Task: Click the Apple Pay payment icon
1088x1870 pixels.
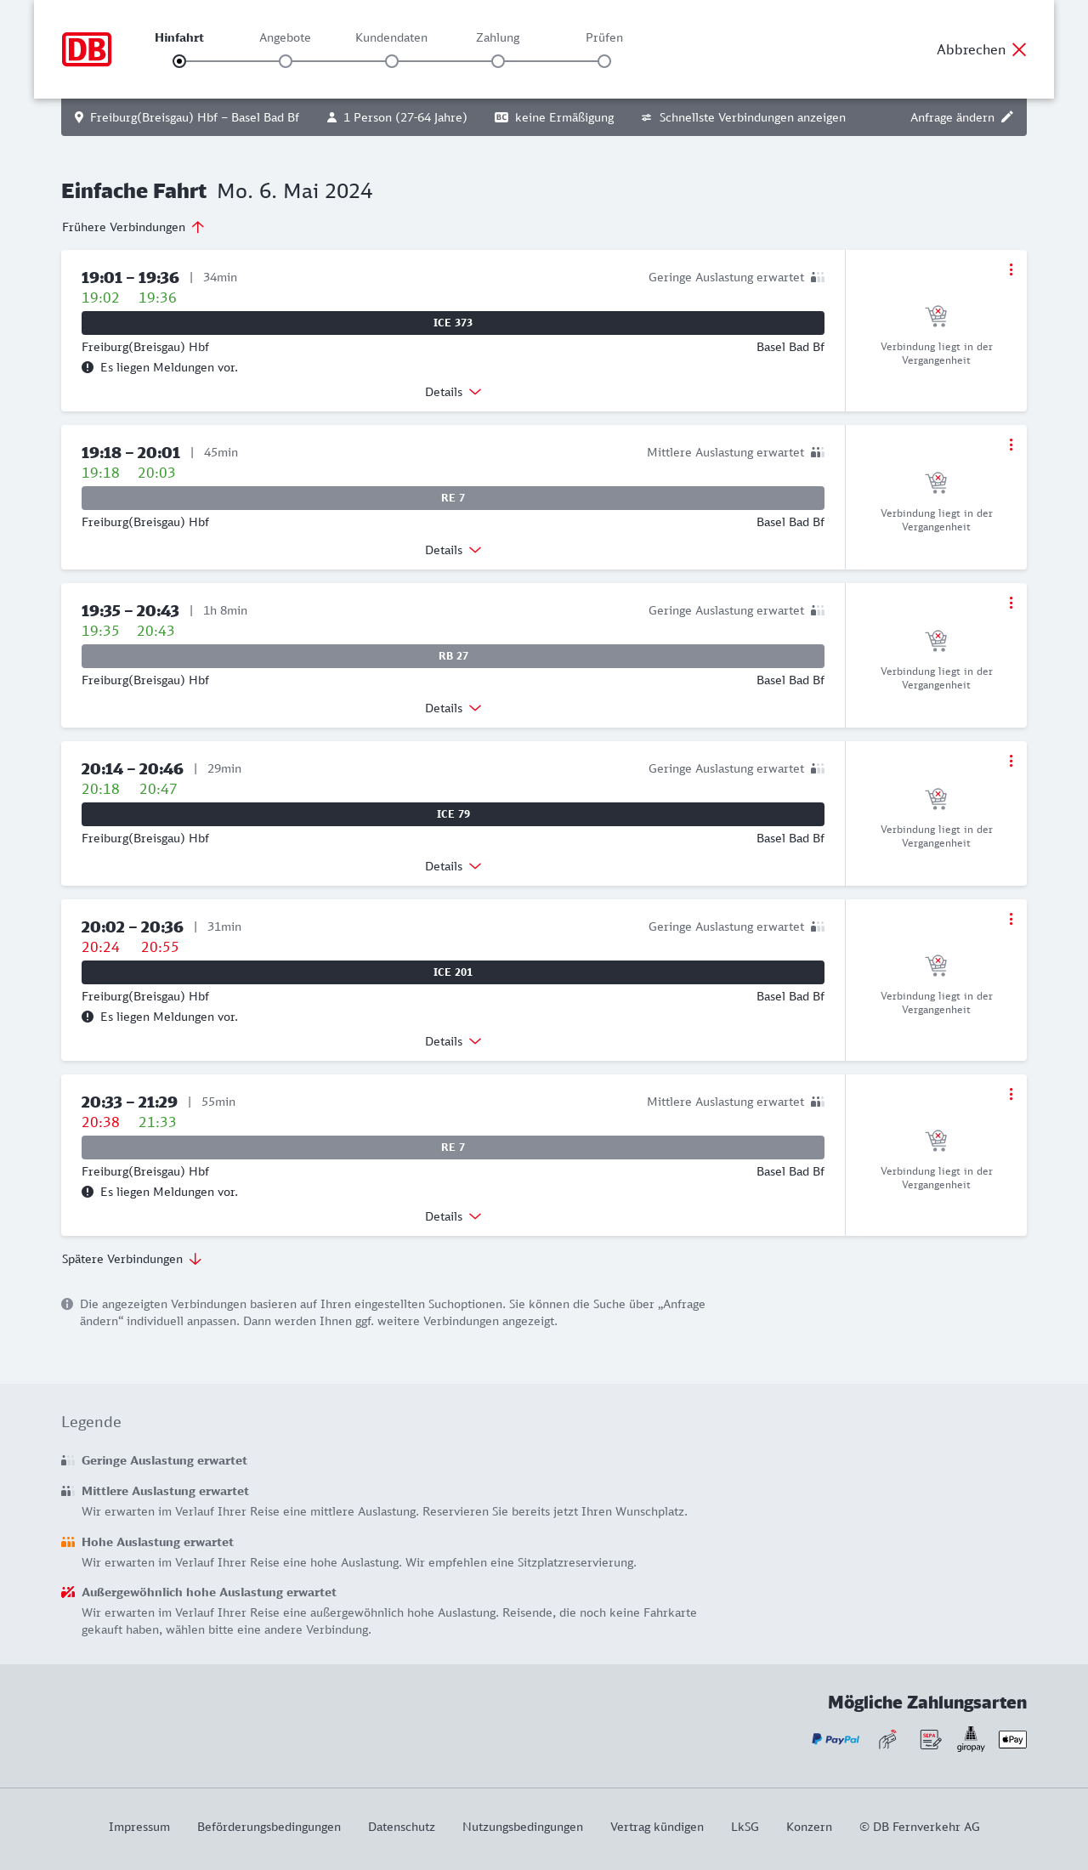Action: tap(1012, 1740)
